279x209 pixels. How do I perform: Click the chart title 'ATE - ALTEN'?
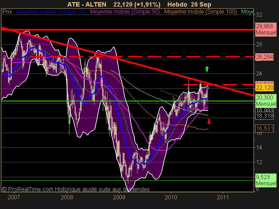click(x=87, y=4)
